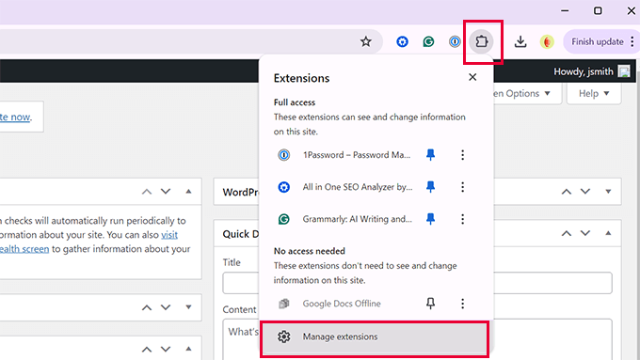Move the bottom left widget up
This screenshot has width=640, height=360.
tap(147, 350)
